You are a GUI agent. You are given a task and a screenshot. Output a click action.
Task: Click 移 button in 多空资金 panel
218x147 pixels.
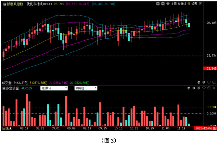point(199,88)
